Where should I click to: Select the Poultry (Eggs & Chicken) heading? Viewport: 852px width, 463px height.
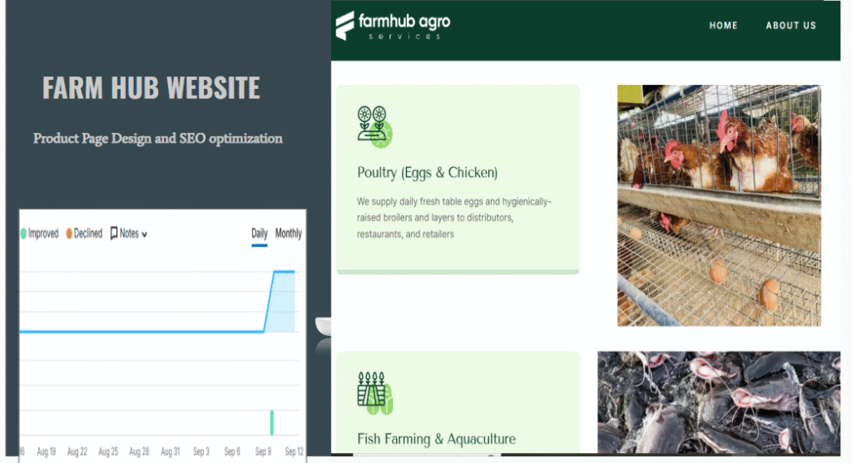pos(427,173)
